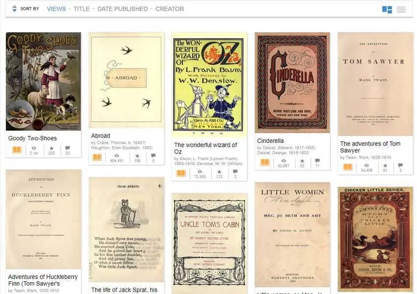Click the book icon under Goody Two-Shoes
Screen dimensions: 417x294
[x=17, y=150]
